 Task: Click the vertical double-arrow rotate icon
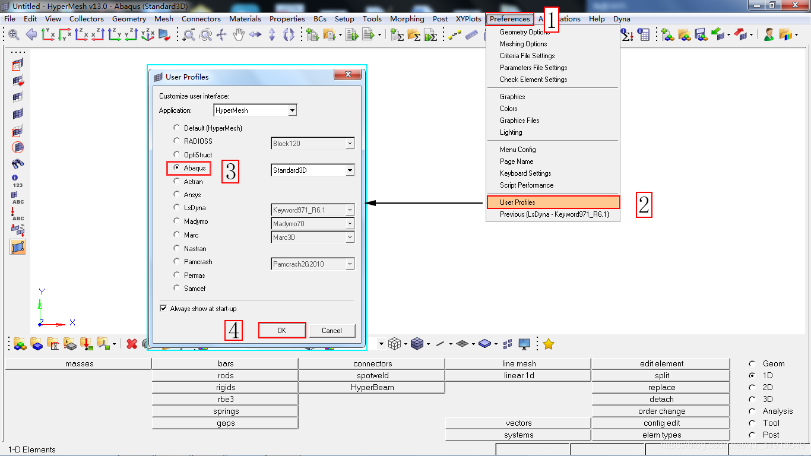point(272,35)
